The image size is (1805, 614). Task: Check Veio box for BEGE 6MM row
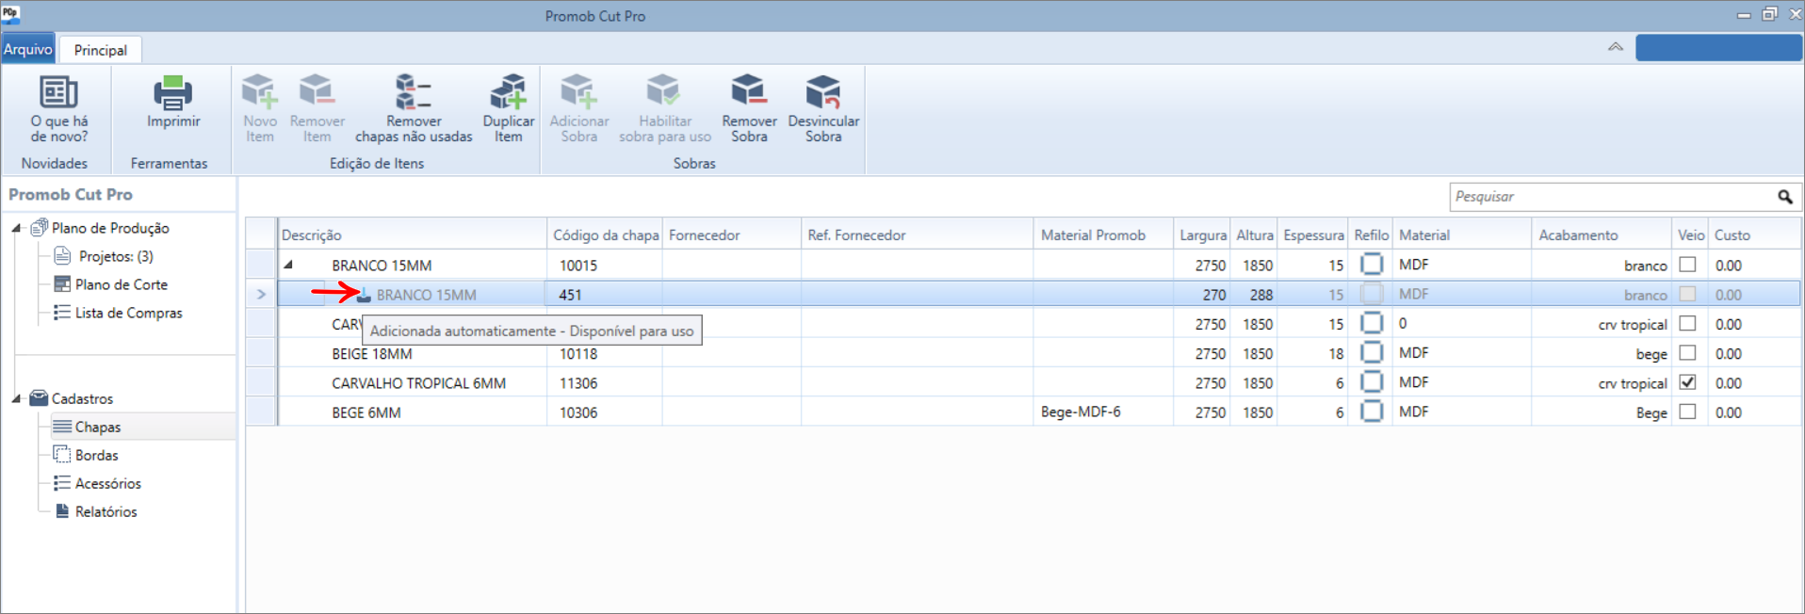pyautogui.click(x=1687, y=412)
